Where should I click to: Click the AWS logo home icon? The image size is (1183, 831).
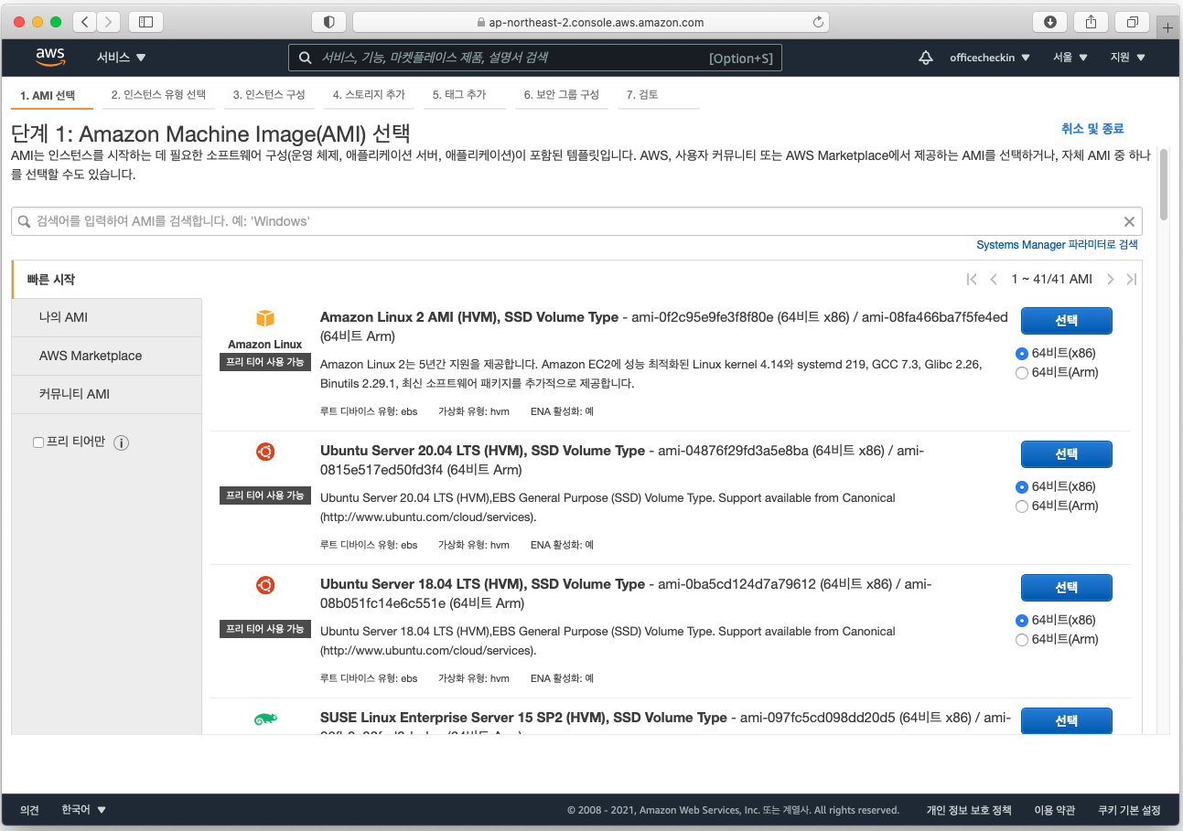click(x=50, y=57)
